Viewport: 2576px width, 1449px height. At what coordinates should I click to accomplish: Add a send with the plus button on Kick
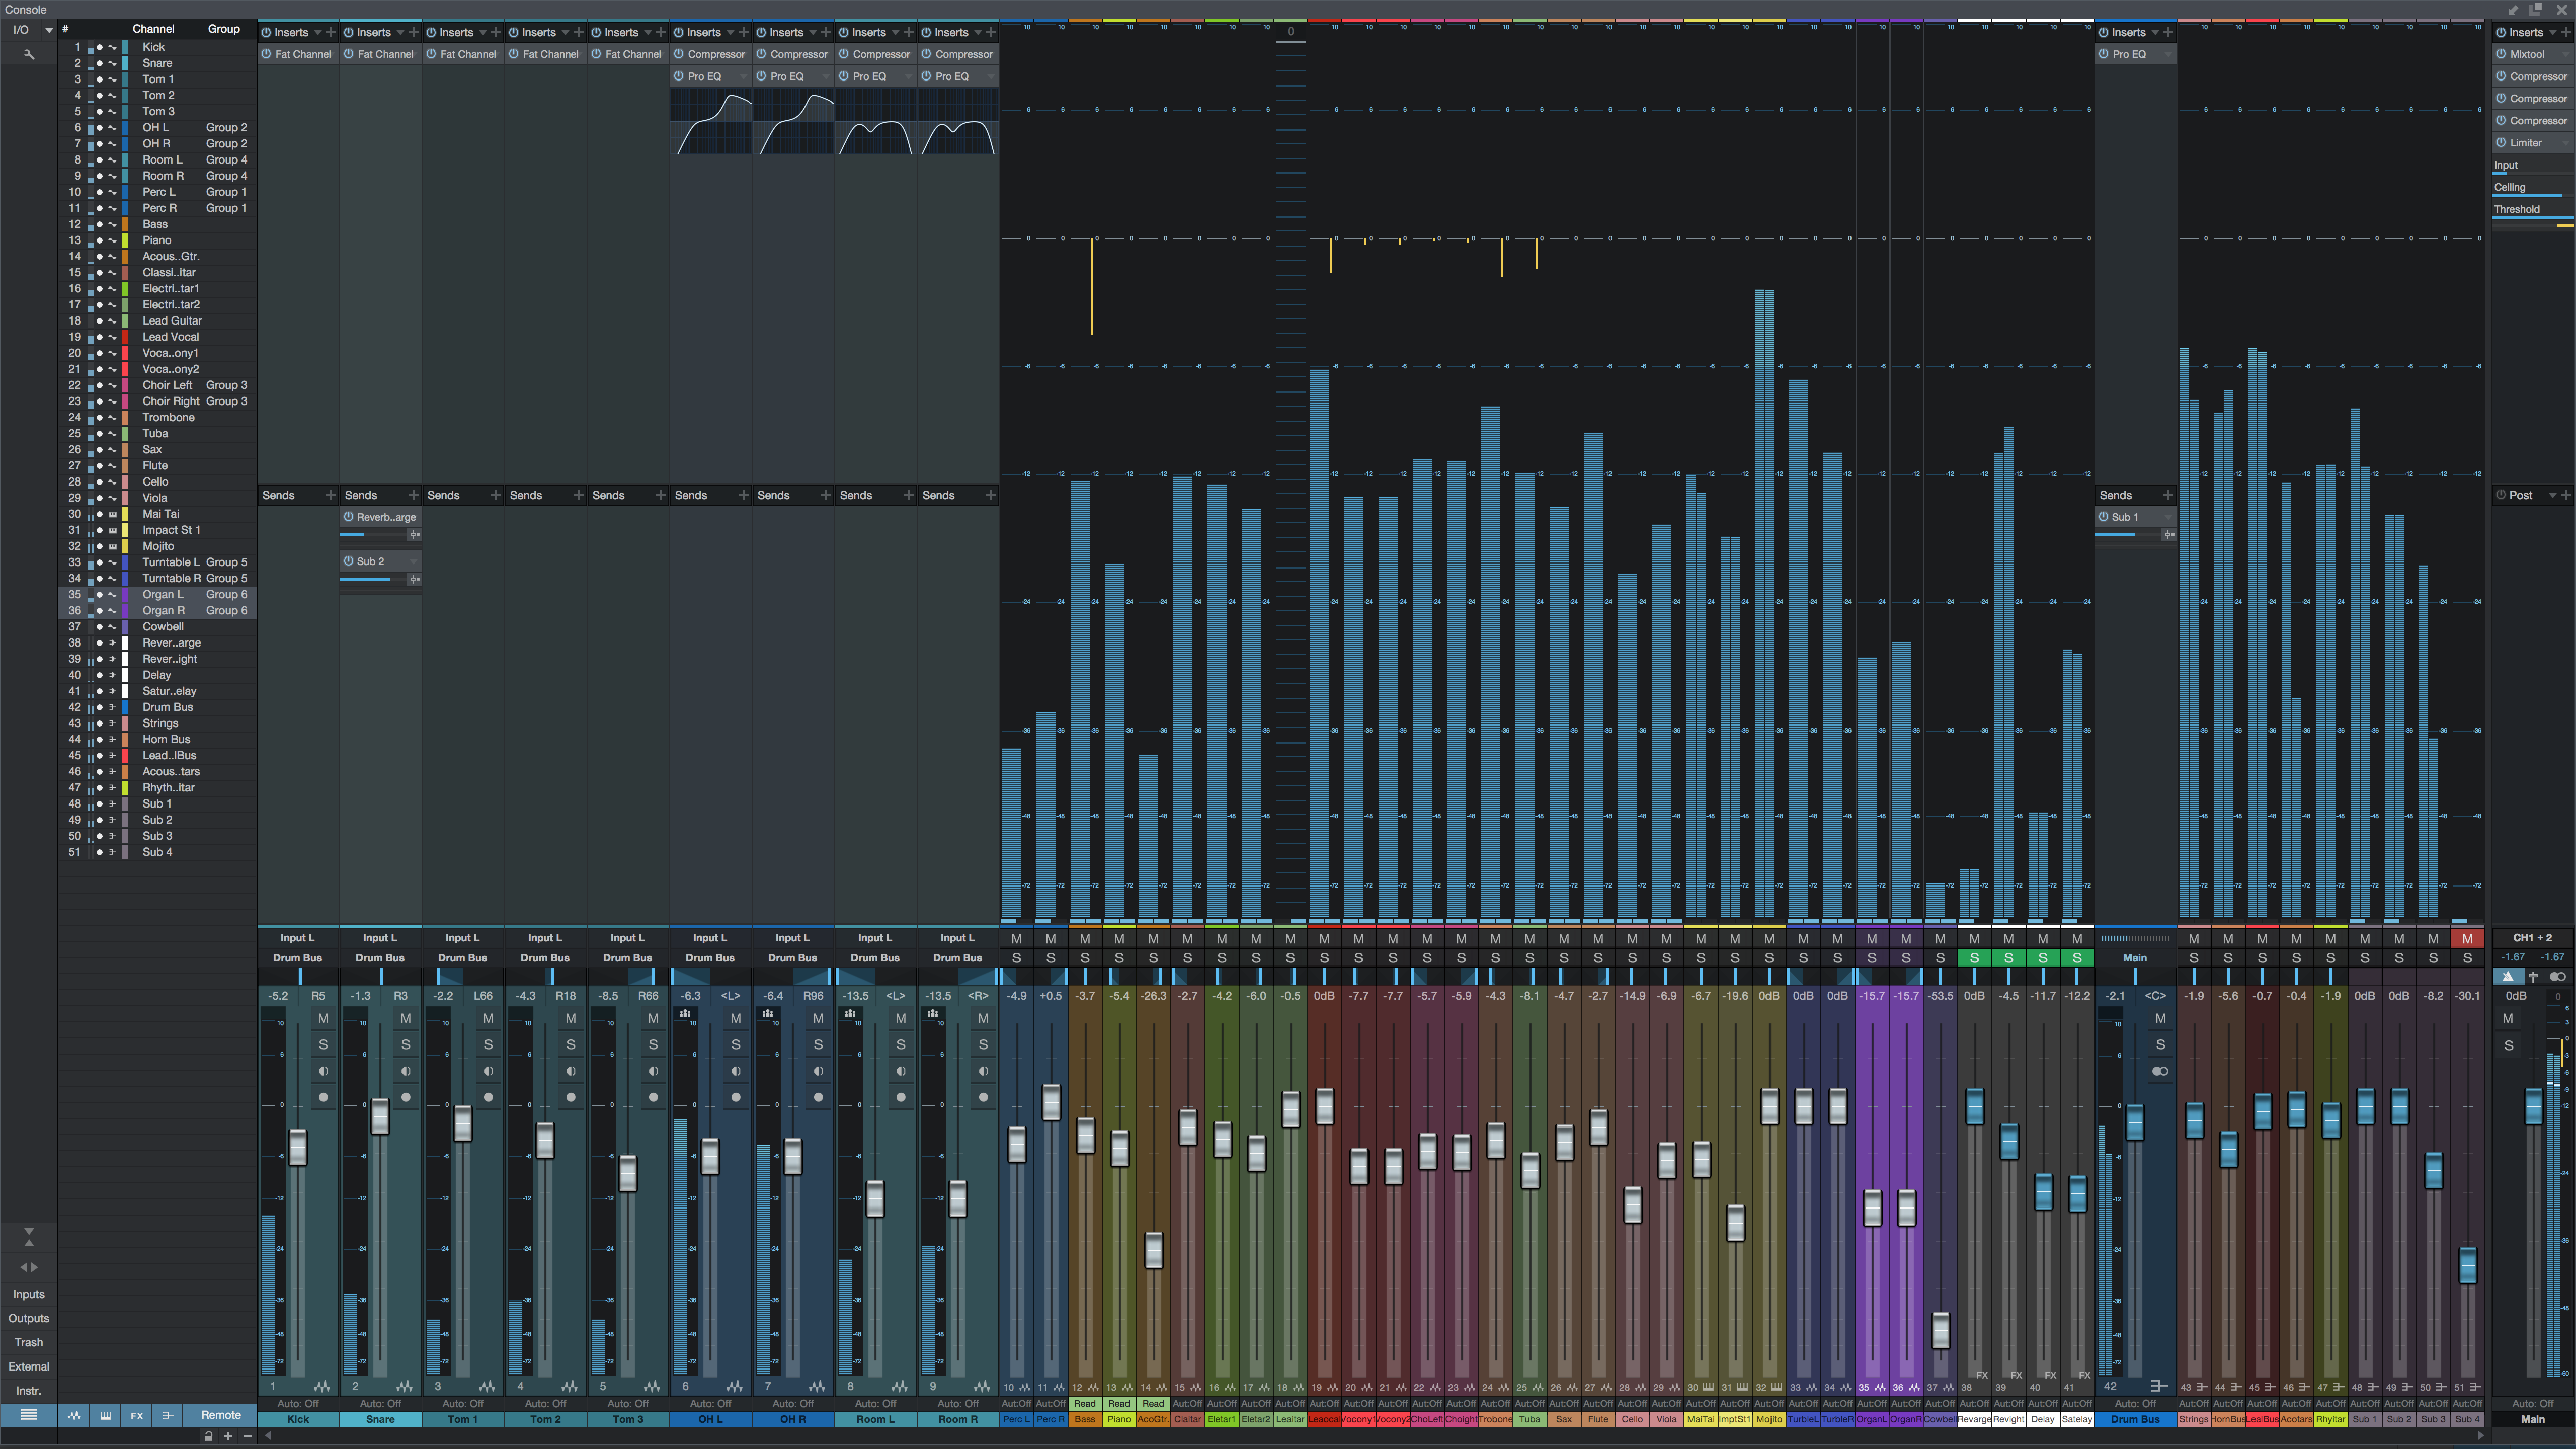pyautogui.click(x=330, y=495)
